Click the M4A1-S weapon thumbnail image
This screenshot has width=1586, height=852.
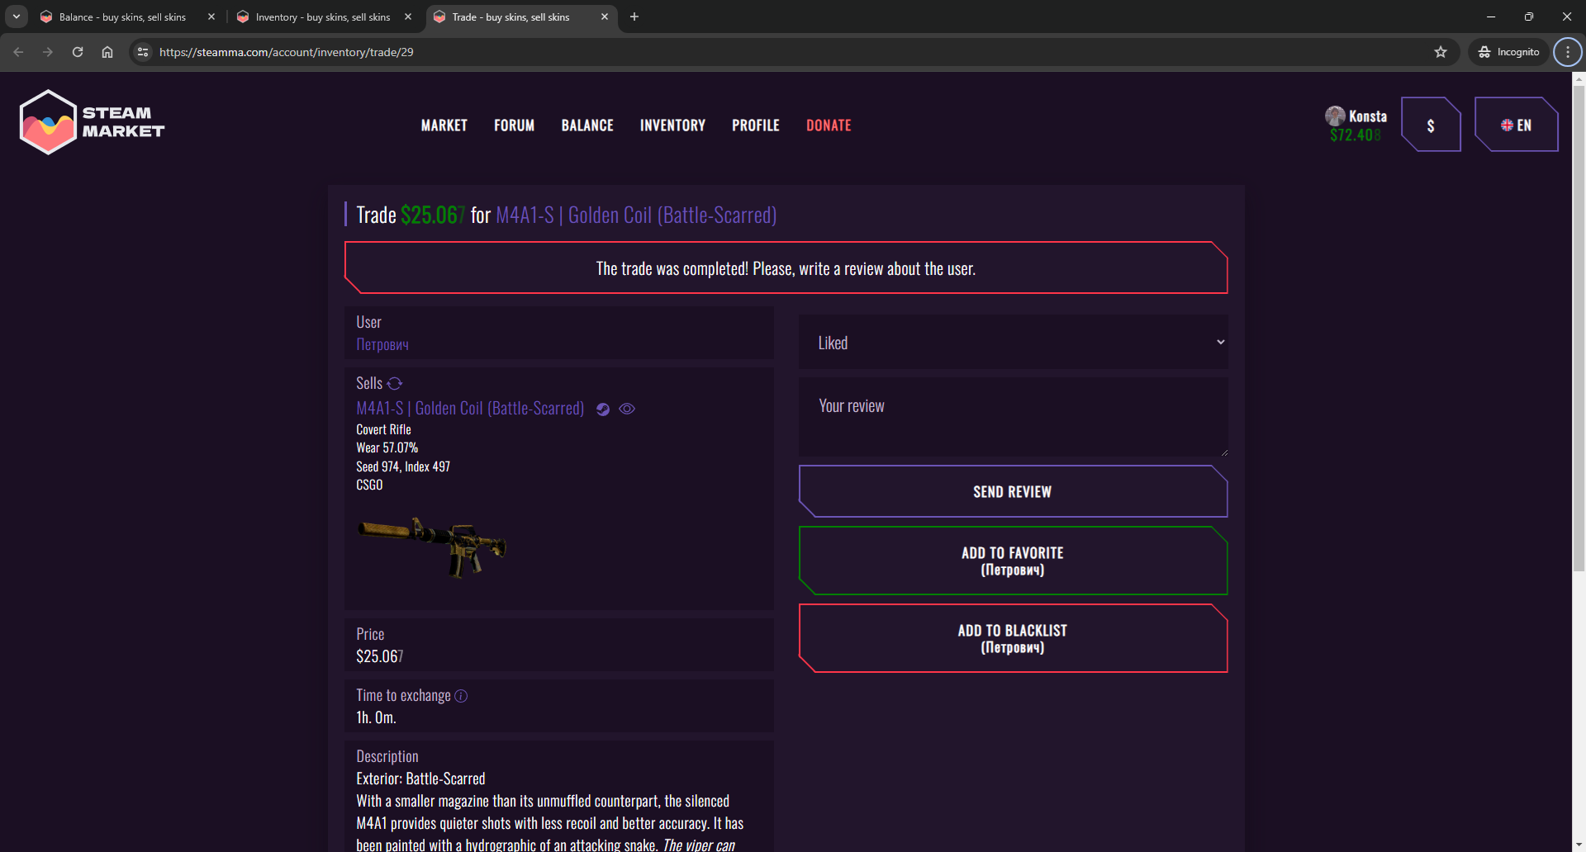432,547
